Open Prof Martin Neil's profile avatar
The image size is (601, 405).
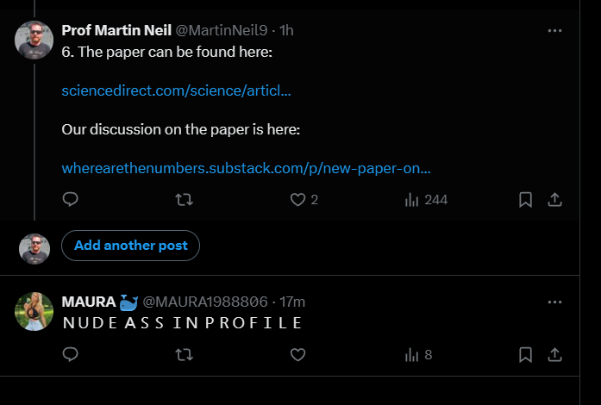coord(34,40)
